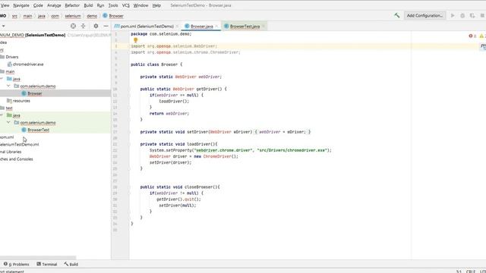Open the Terminal tool window
486x273 pixels.
(47, 264)
